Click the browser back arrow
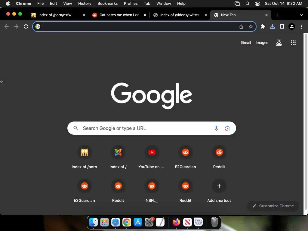The width and height of the screenshot is (308, 231). 7,26
